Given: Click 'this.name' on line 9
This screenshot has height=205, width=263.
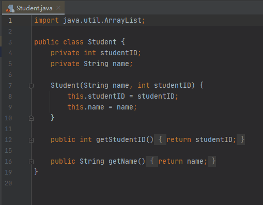Looking at the screenshot, I should pyautogui.click(x=86, y=107).
